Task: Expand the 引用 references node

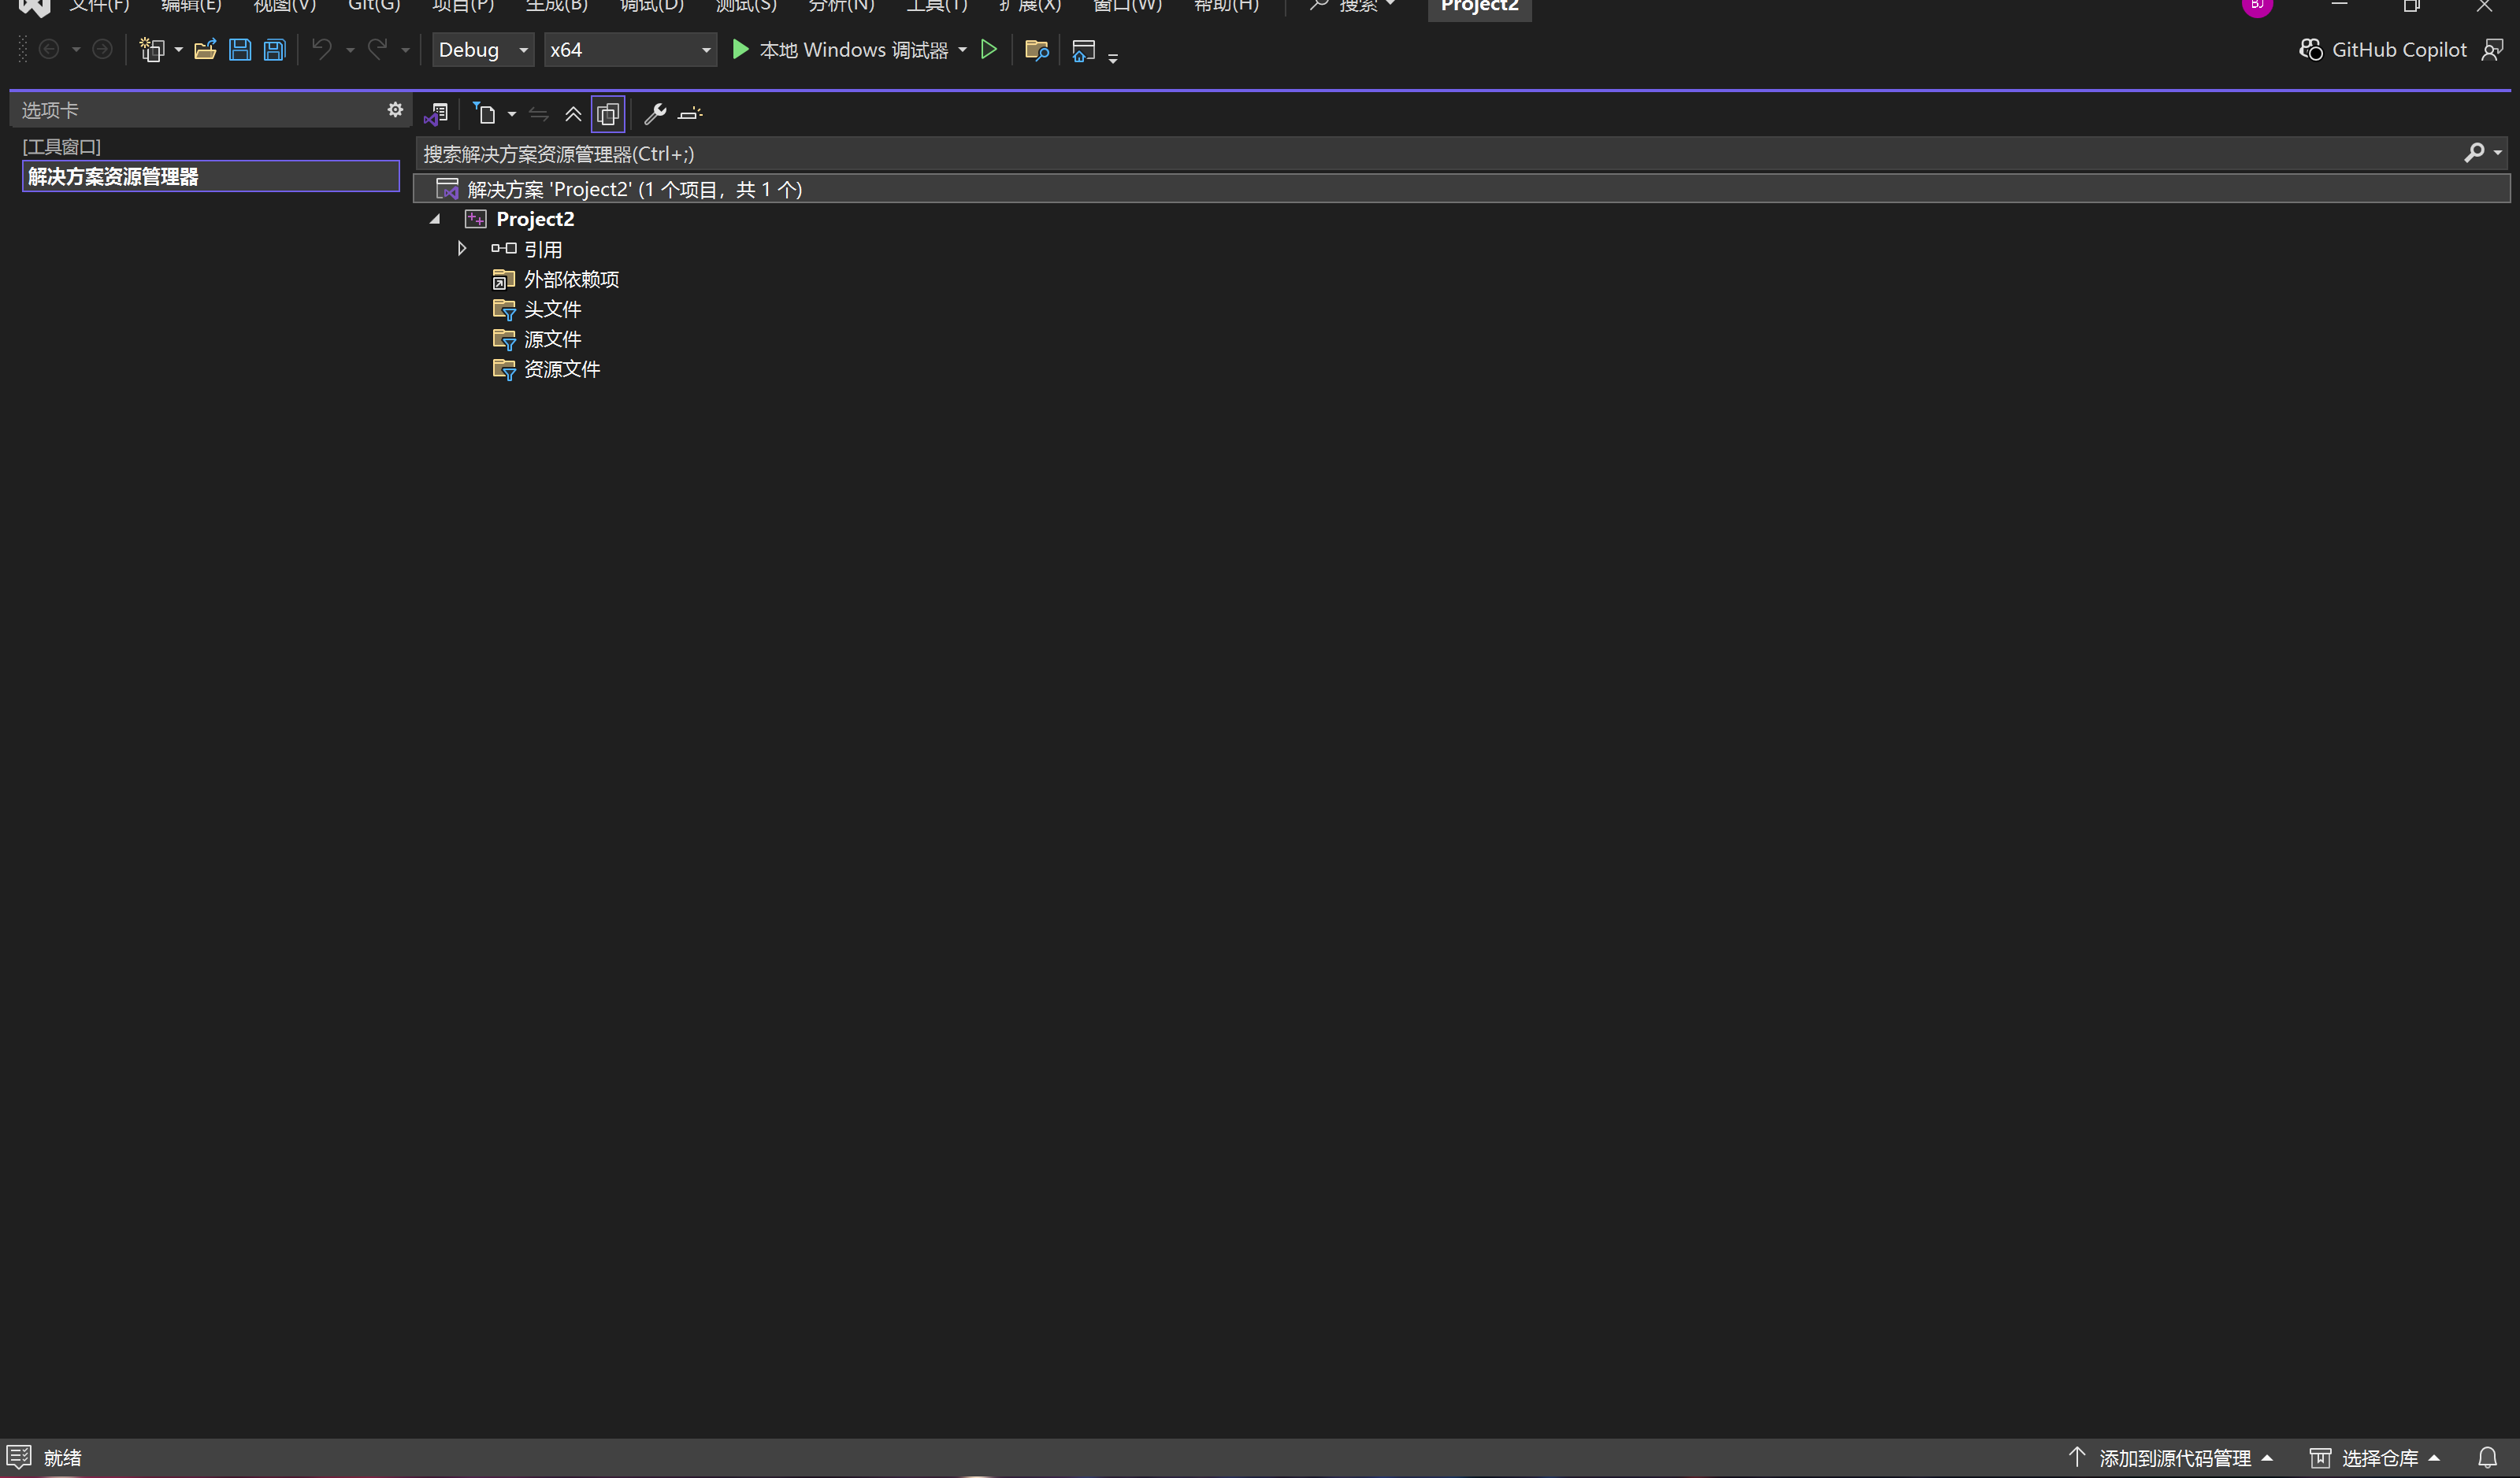Action: [x=462, y=249]
